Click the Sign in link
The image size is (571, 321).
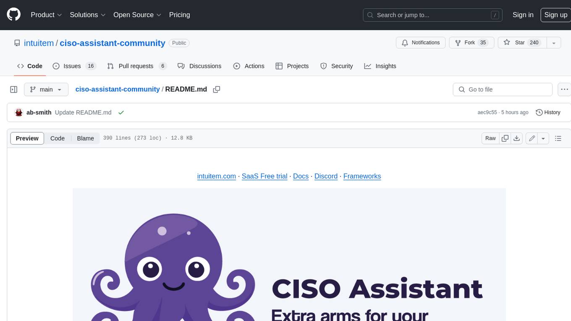pos(523,15)
